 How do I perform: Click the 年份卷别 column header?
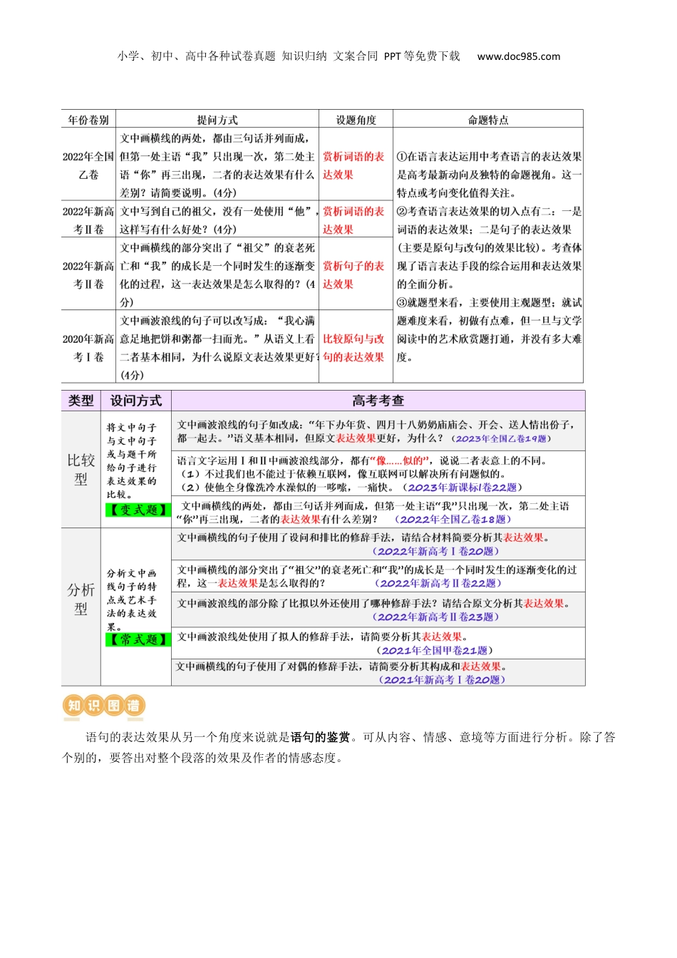(88, 120)
